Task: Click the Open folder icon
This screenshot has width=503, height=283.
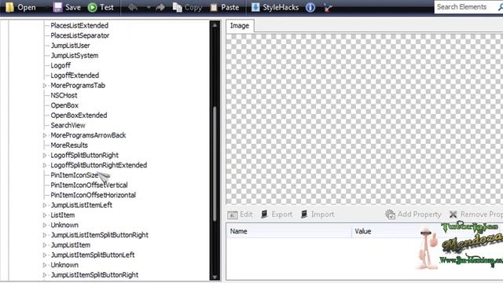Action: pyautogui.click(x=9, y=7)
